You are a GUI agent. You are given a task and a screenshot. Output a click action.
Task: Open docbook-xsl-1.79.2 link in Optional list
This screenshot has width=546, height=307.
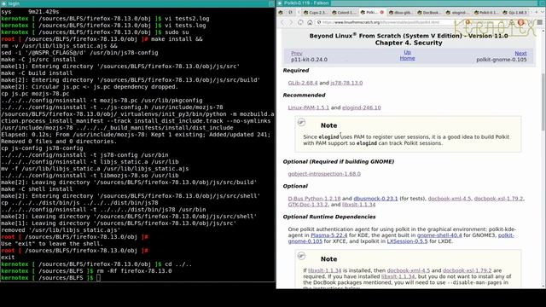(498, 199)
